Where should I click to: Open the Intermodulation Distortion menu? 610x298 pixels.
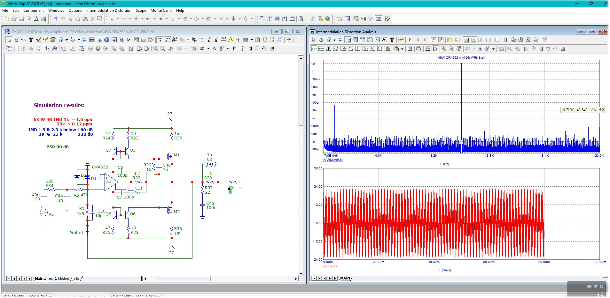click(109, 11)
